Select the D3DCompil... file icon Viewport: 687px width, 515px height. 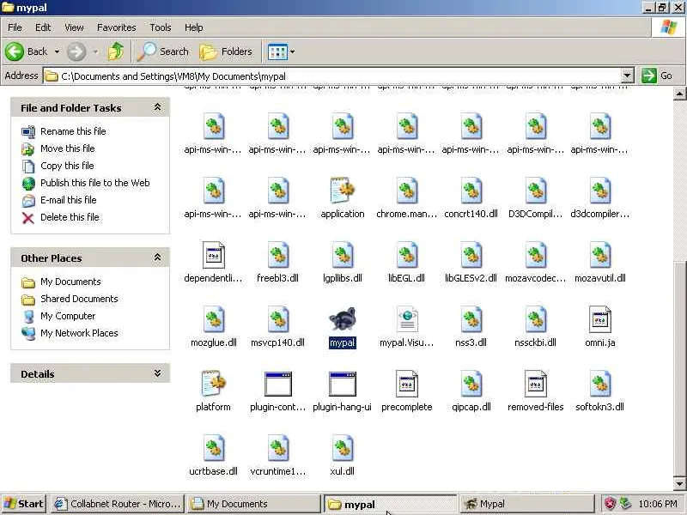[x=535, y=191]
